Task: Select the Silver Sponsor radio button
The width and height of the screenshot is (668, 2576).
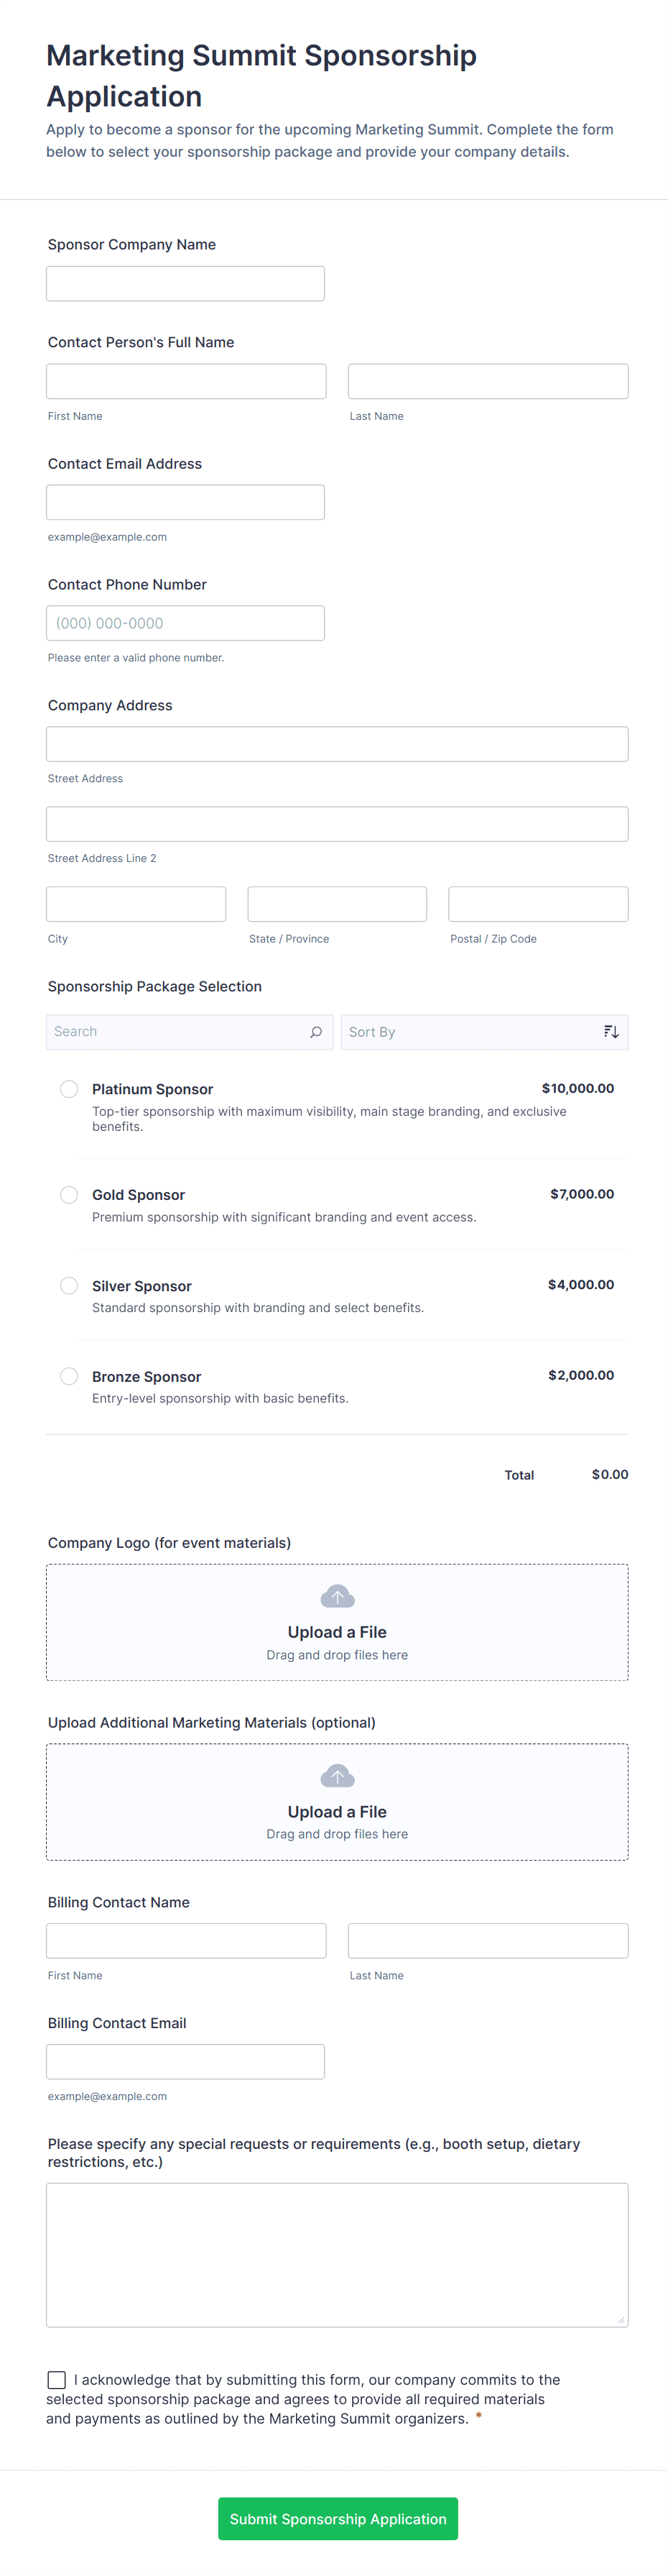Action: coord(69,1286)
